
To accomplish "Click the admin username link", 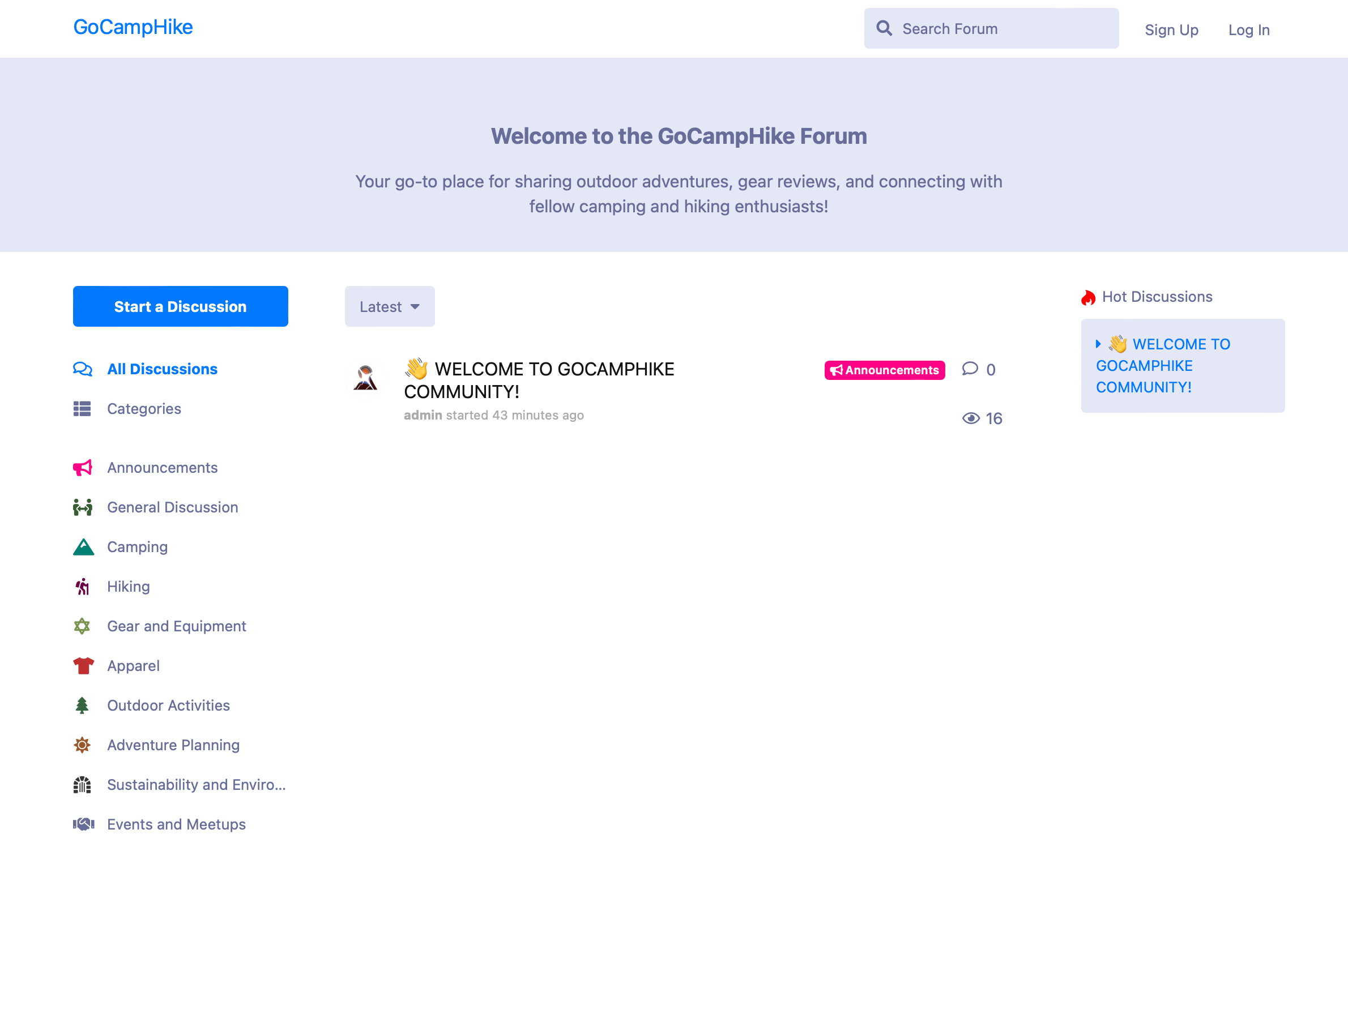I will (x=423, y=415).
